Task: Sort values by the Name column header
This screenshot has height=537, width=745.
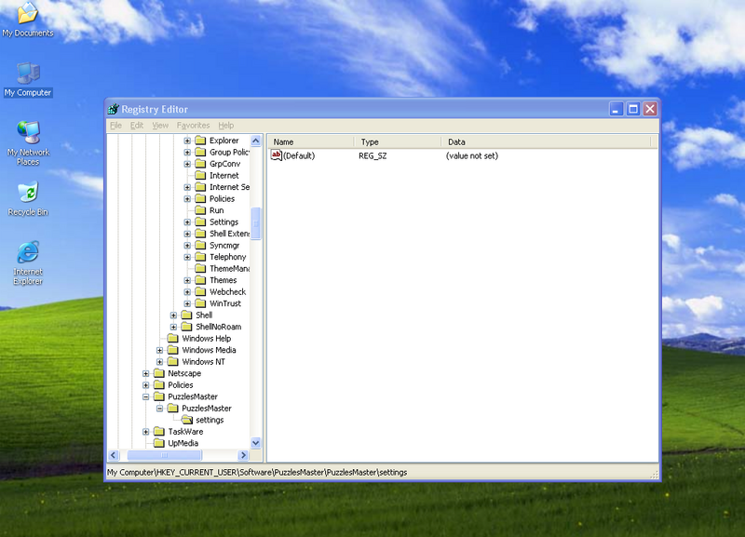Action: [311, 142]
